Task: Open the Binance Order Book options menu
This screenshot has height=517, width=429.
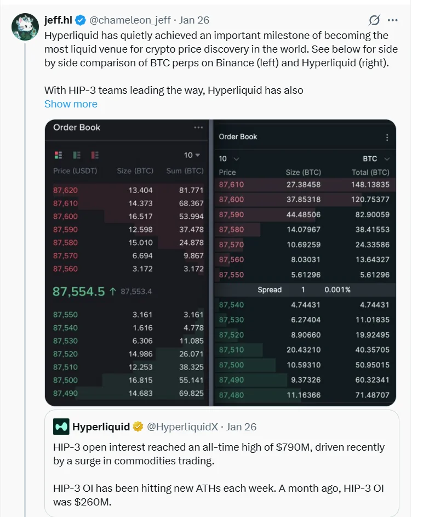Action: [198, 128]
